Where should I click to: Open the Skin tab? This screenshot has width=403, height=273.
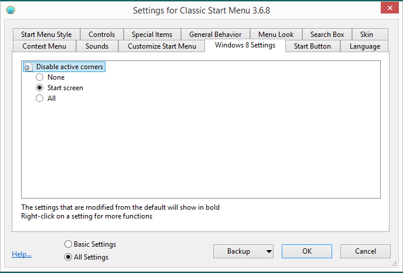coord(366,35)
